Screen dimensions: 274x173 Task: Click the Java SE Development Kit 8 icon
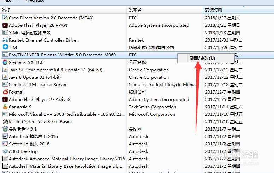[x=5, y=70]
